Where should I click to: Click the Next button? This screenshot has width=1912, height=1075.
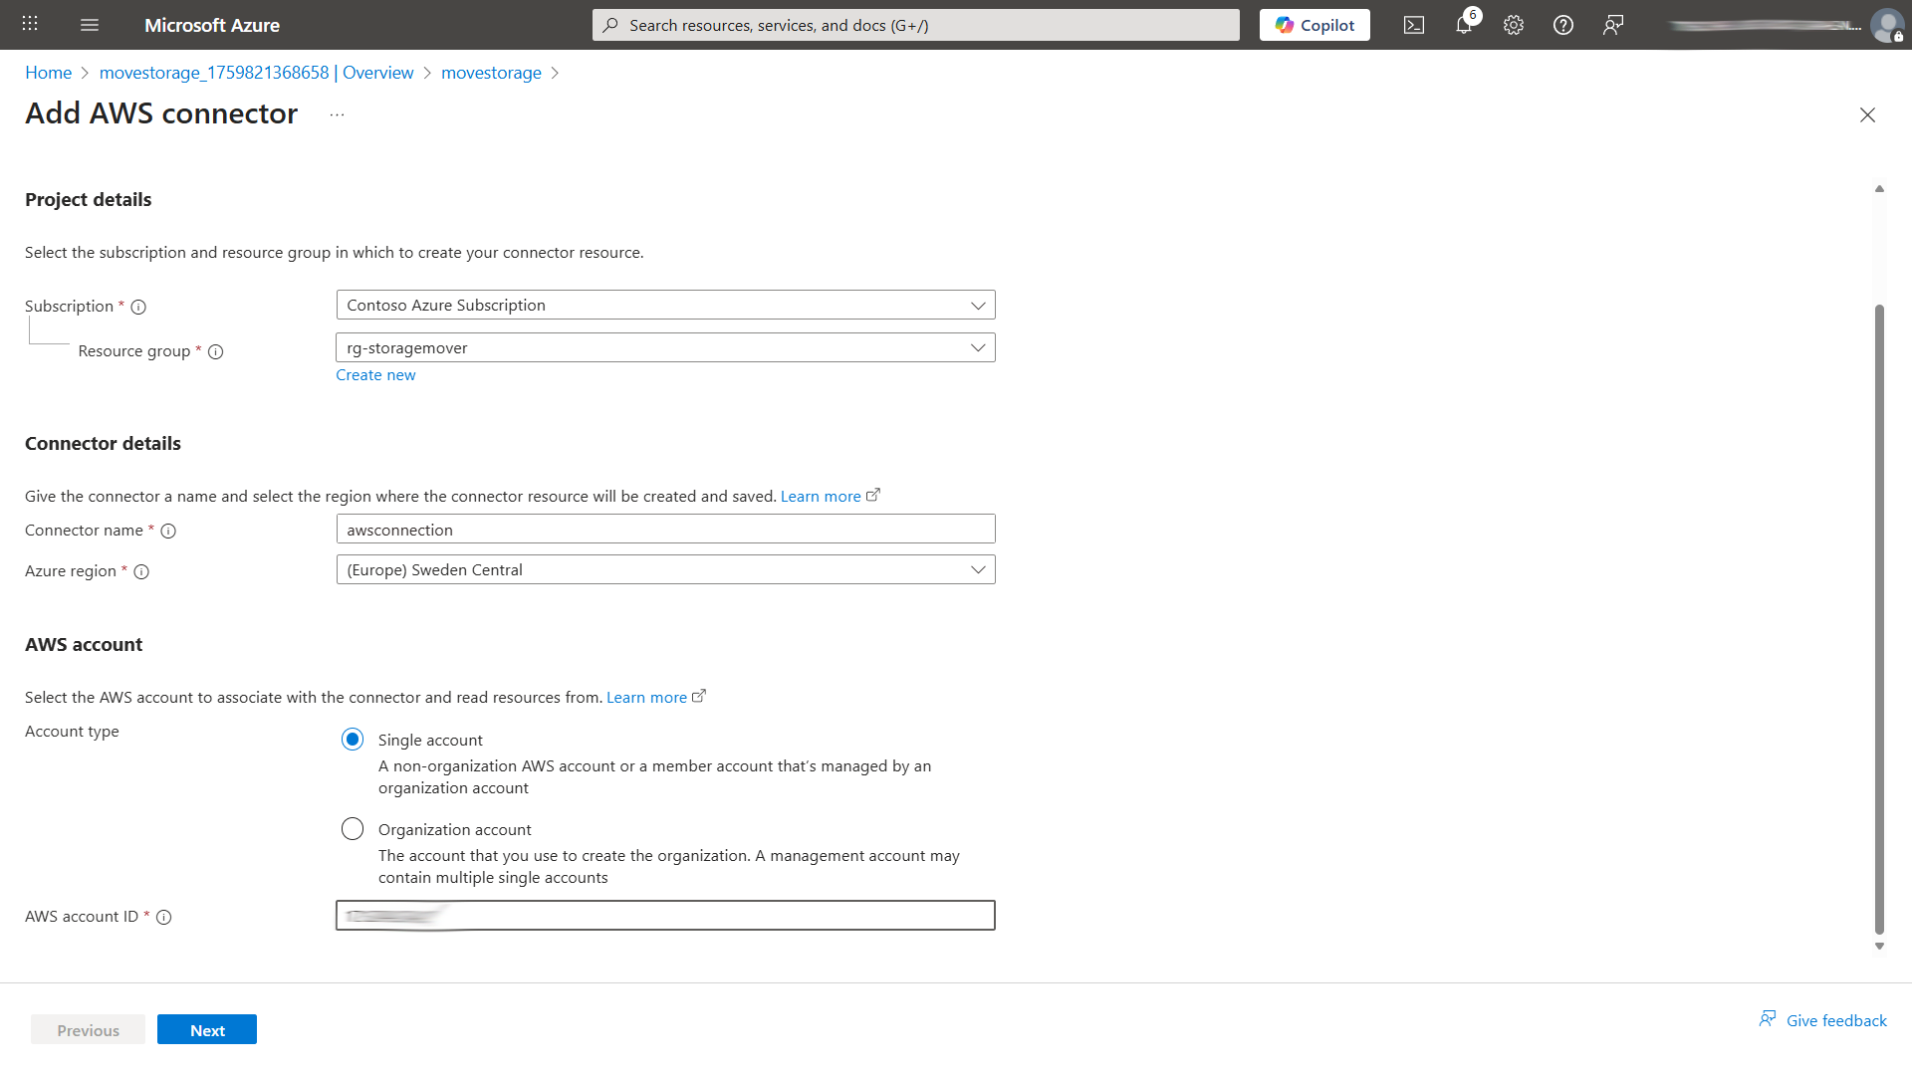(x=207, y=1029)
